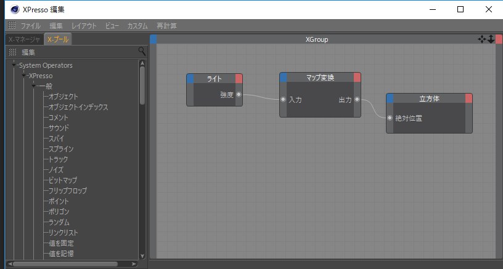Click the Cinema 4D logo in title bar
The width and height of the screenshot is (503, 269).
[15, 9]
